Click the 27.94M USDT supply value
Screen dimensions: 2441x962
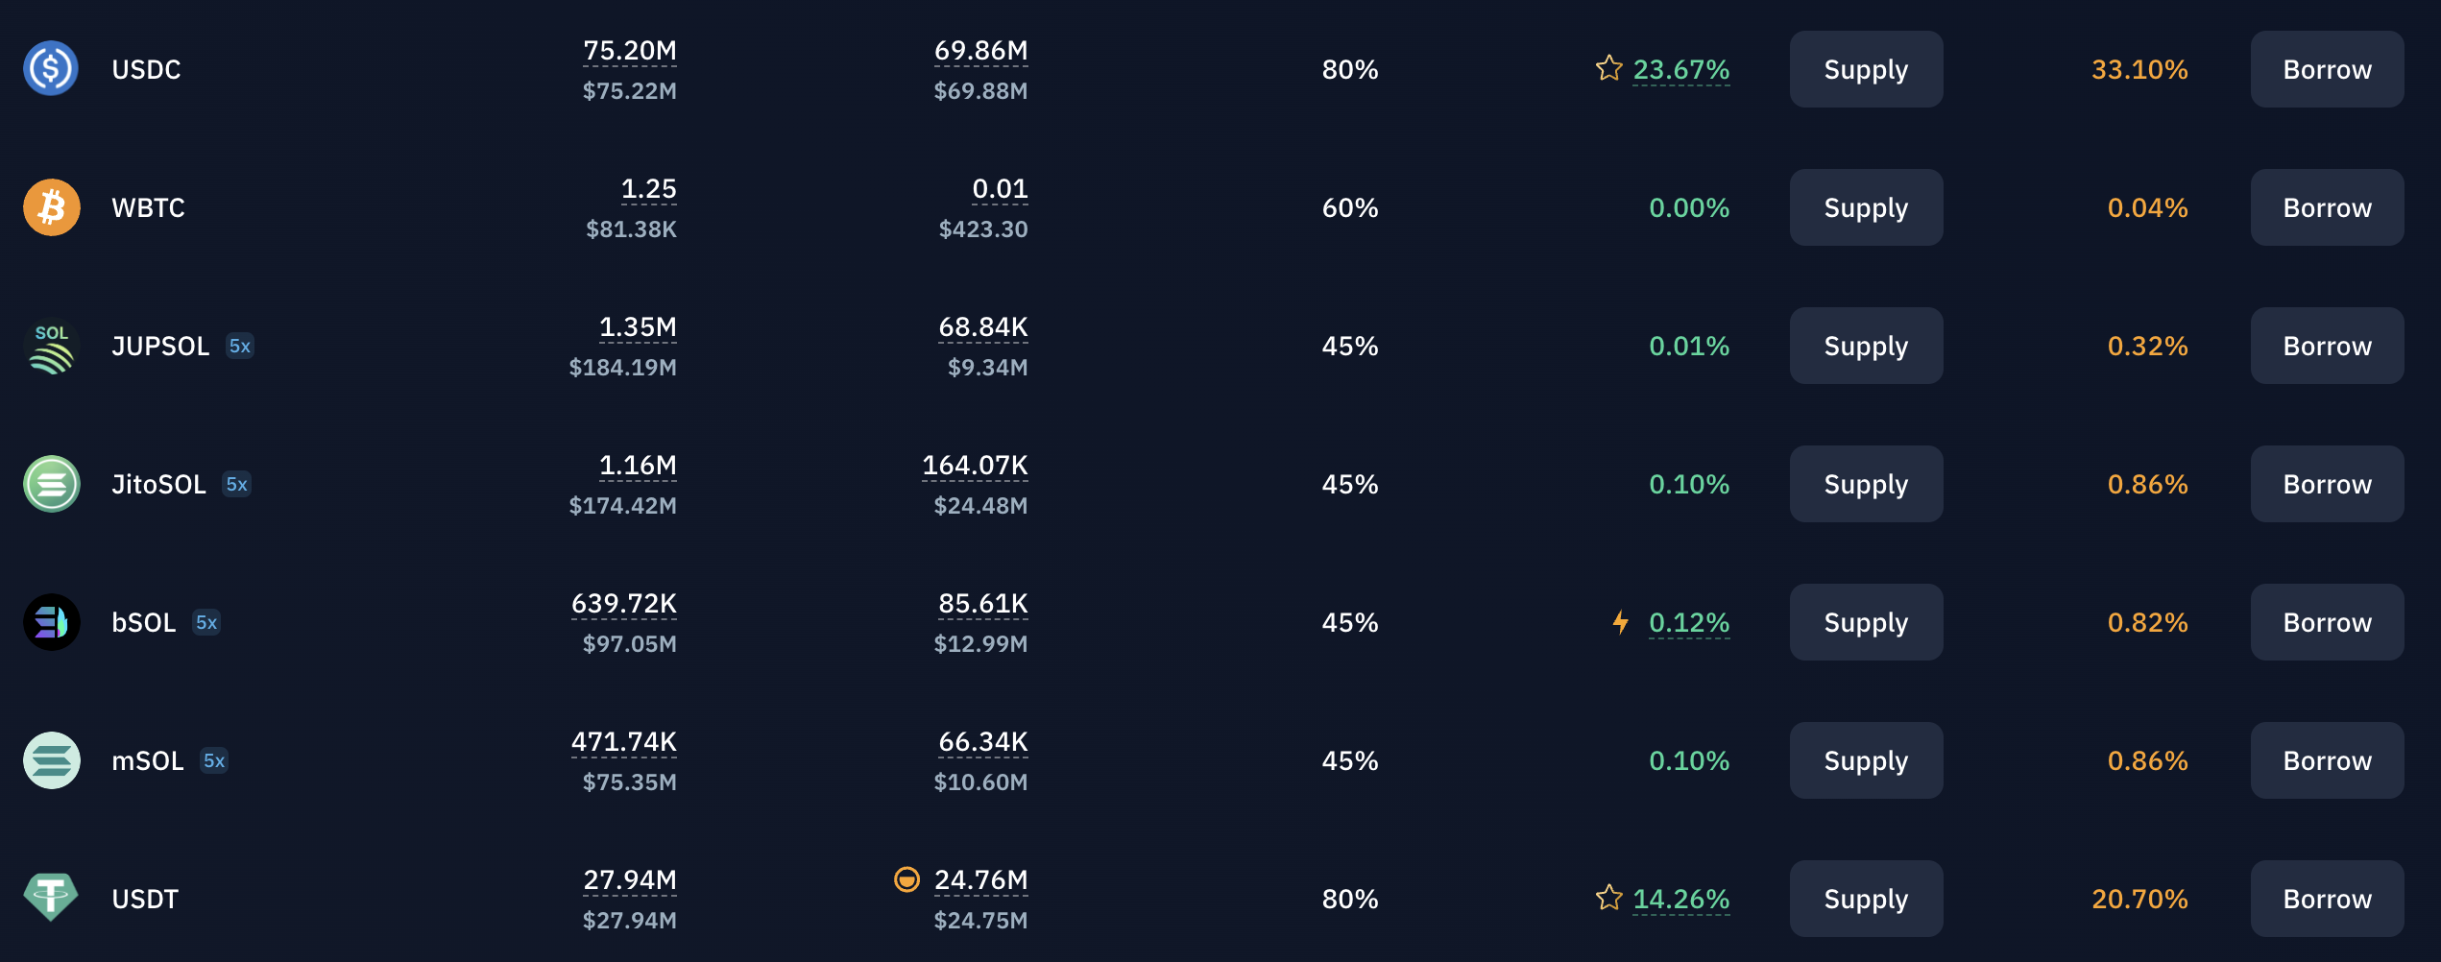coord(630,879)
